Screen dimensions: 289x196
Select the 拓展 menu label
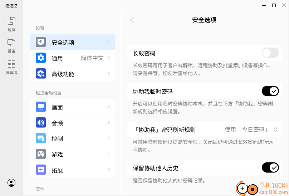[x=57, y=170]
